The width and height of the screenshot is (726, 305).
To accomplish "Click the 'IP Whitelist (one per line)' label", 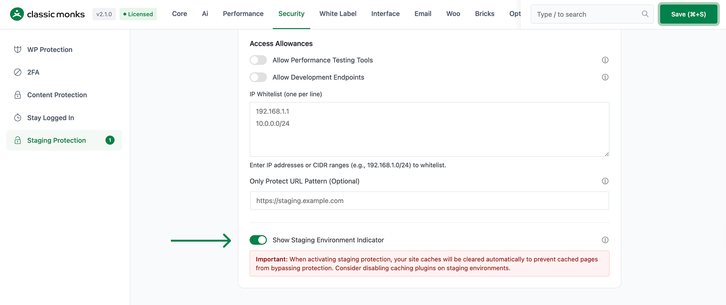I will [x=286, y=94].
